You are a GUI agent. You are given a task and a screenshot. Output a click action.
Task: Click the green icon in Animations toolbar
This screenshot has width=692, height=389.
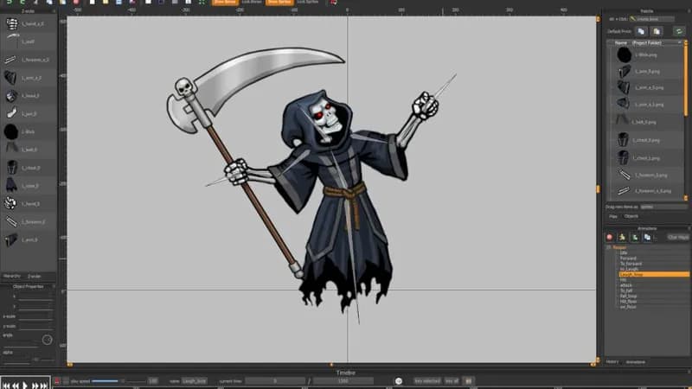pos(635,237)
